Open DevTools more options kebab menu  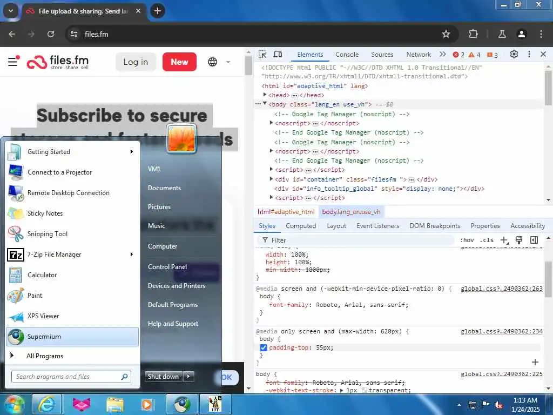point(529,55)
